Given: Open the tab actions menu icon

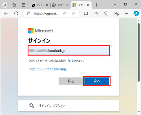Looking at the screenshot, I should tap(24, 5).
